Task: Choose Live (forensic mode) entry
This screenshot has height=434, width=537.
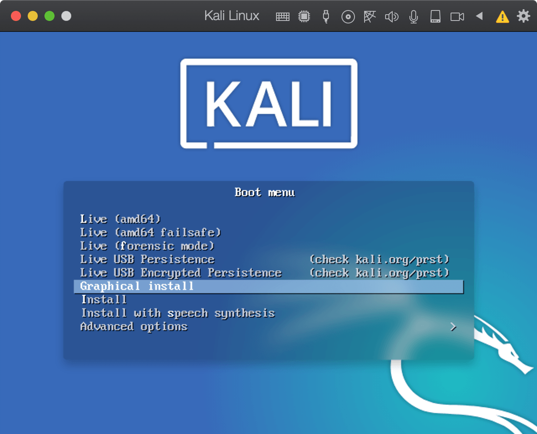Action: pos(268,246)
